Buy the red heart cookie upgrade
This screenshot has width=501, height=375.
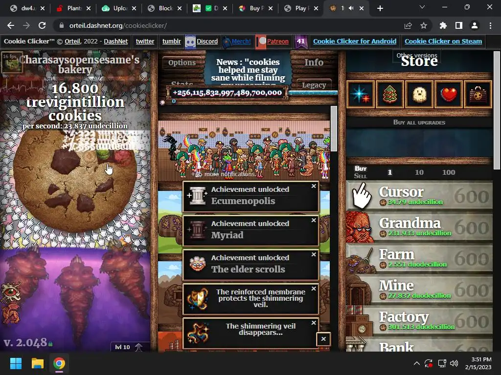(449, 94)
